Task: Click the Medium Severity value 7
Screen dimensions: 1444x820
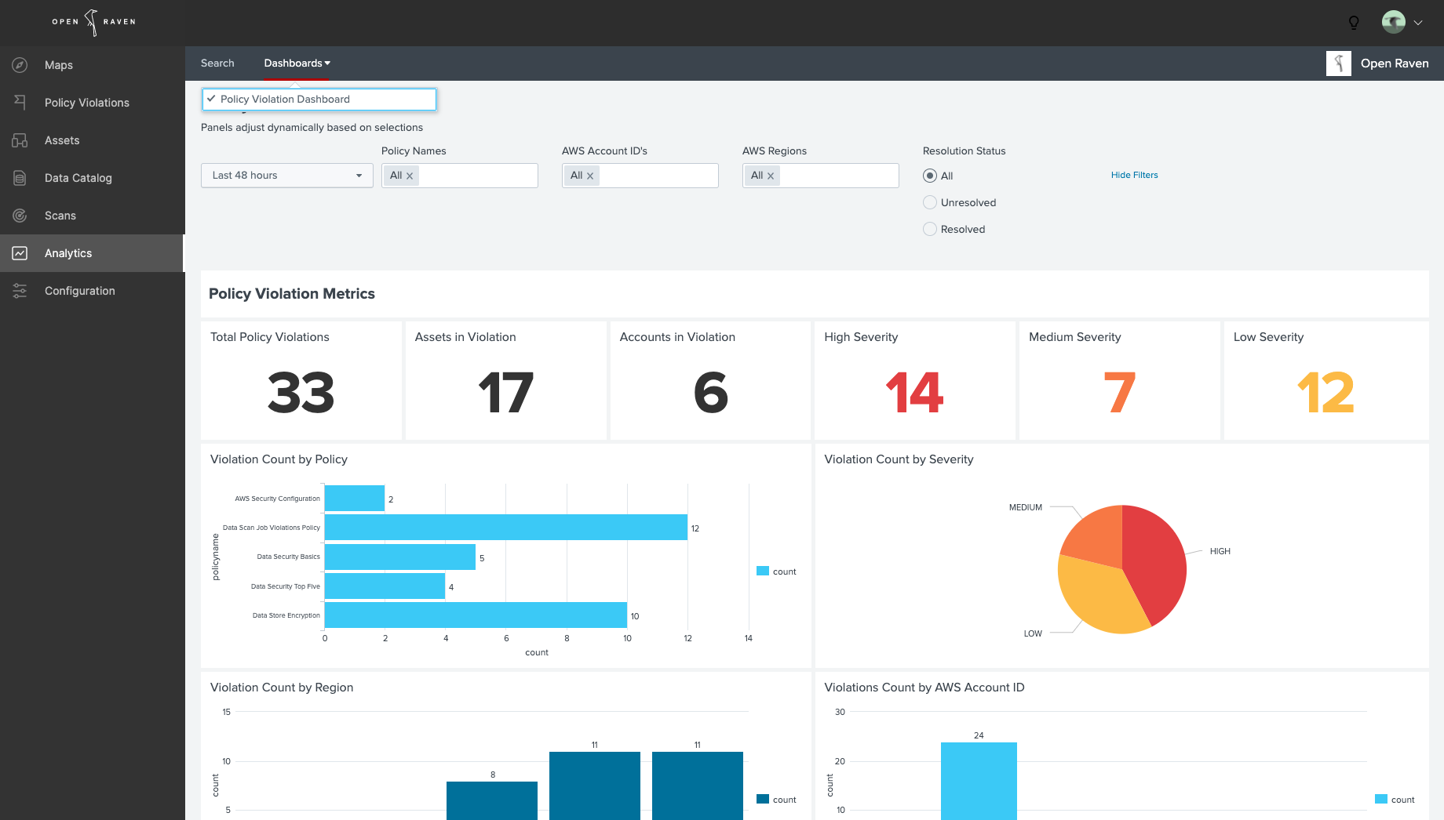Action: click(x=1120, y=393)
